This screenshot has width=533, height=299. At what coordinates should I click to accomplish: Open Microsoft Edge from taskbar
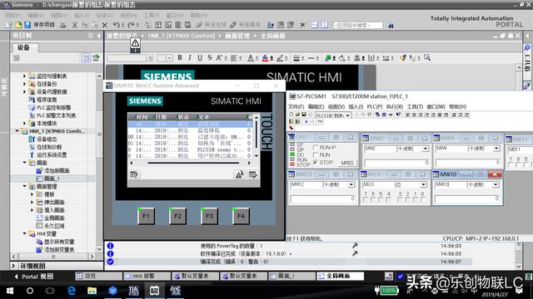[x=72, y=291]
